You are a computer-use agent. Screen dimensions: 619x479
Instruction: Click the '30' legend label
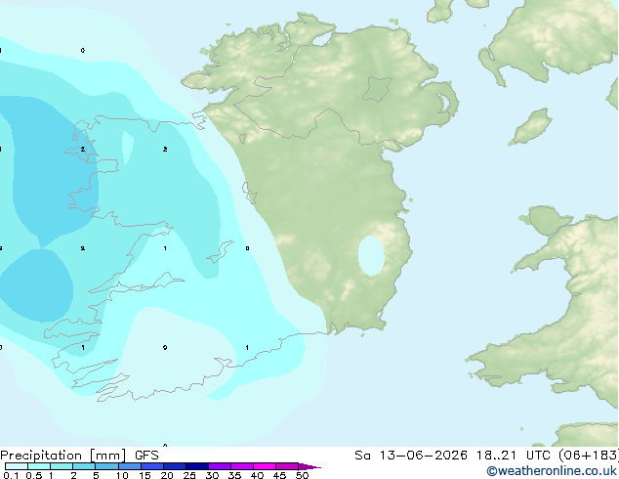[x=212, y=475]
